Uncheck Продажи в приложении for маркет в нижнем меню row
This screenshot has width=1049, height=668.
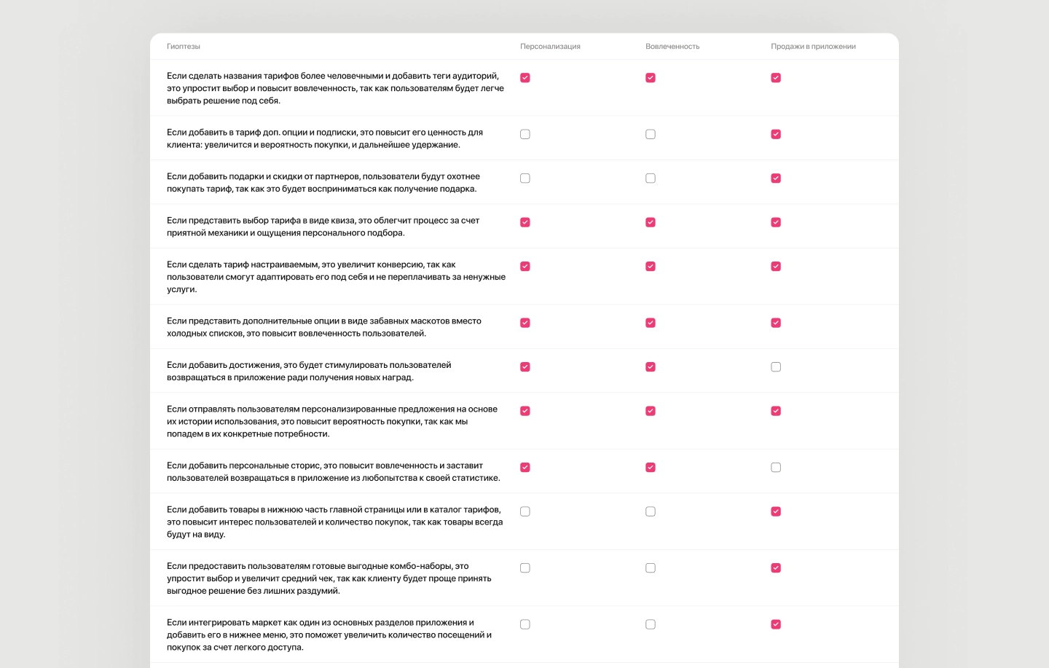click(x=776, y=624)
